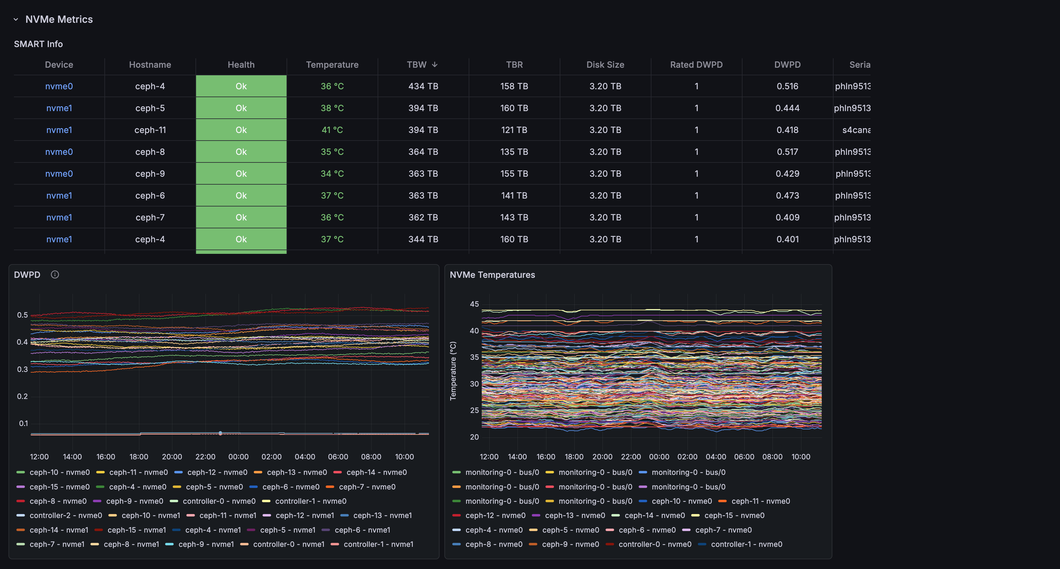Screen dimensions: 1060x569
Task: Click the TBW descending sort arrow
Action: [435, 65]
